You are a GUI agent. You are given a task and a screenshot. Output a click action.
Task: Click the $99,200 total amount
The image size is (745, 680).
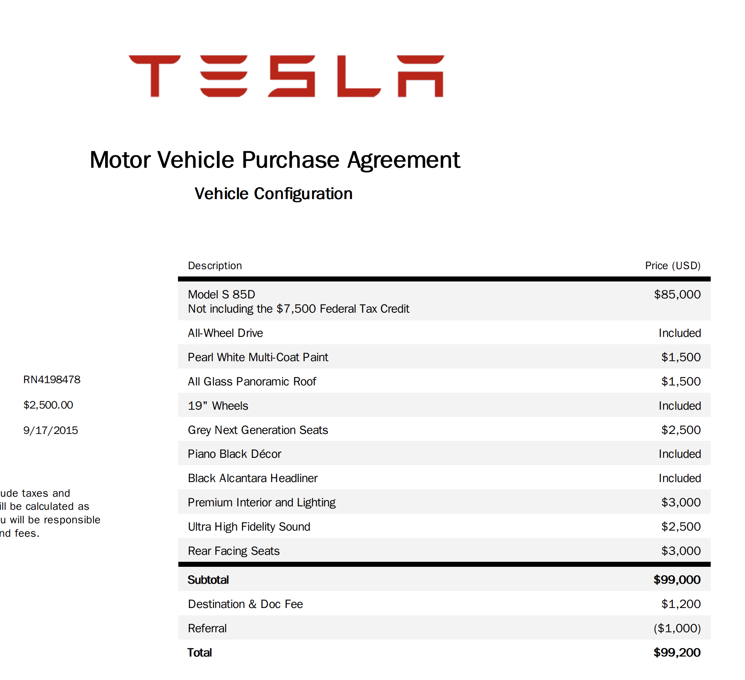pyautogui.click(x=676, y=653)
